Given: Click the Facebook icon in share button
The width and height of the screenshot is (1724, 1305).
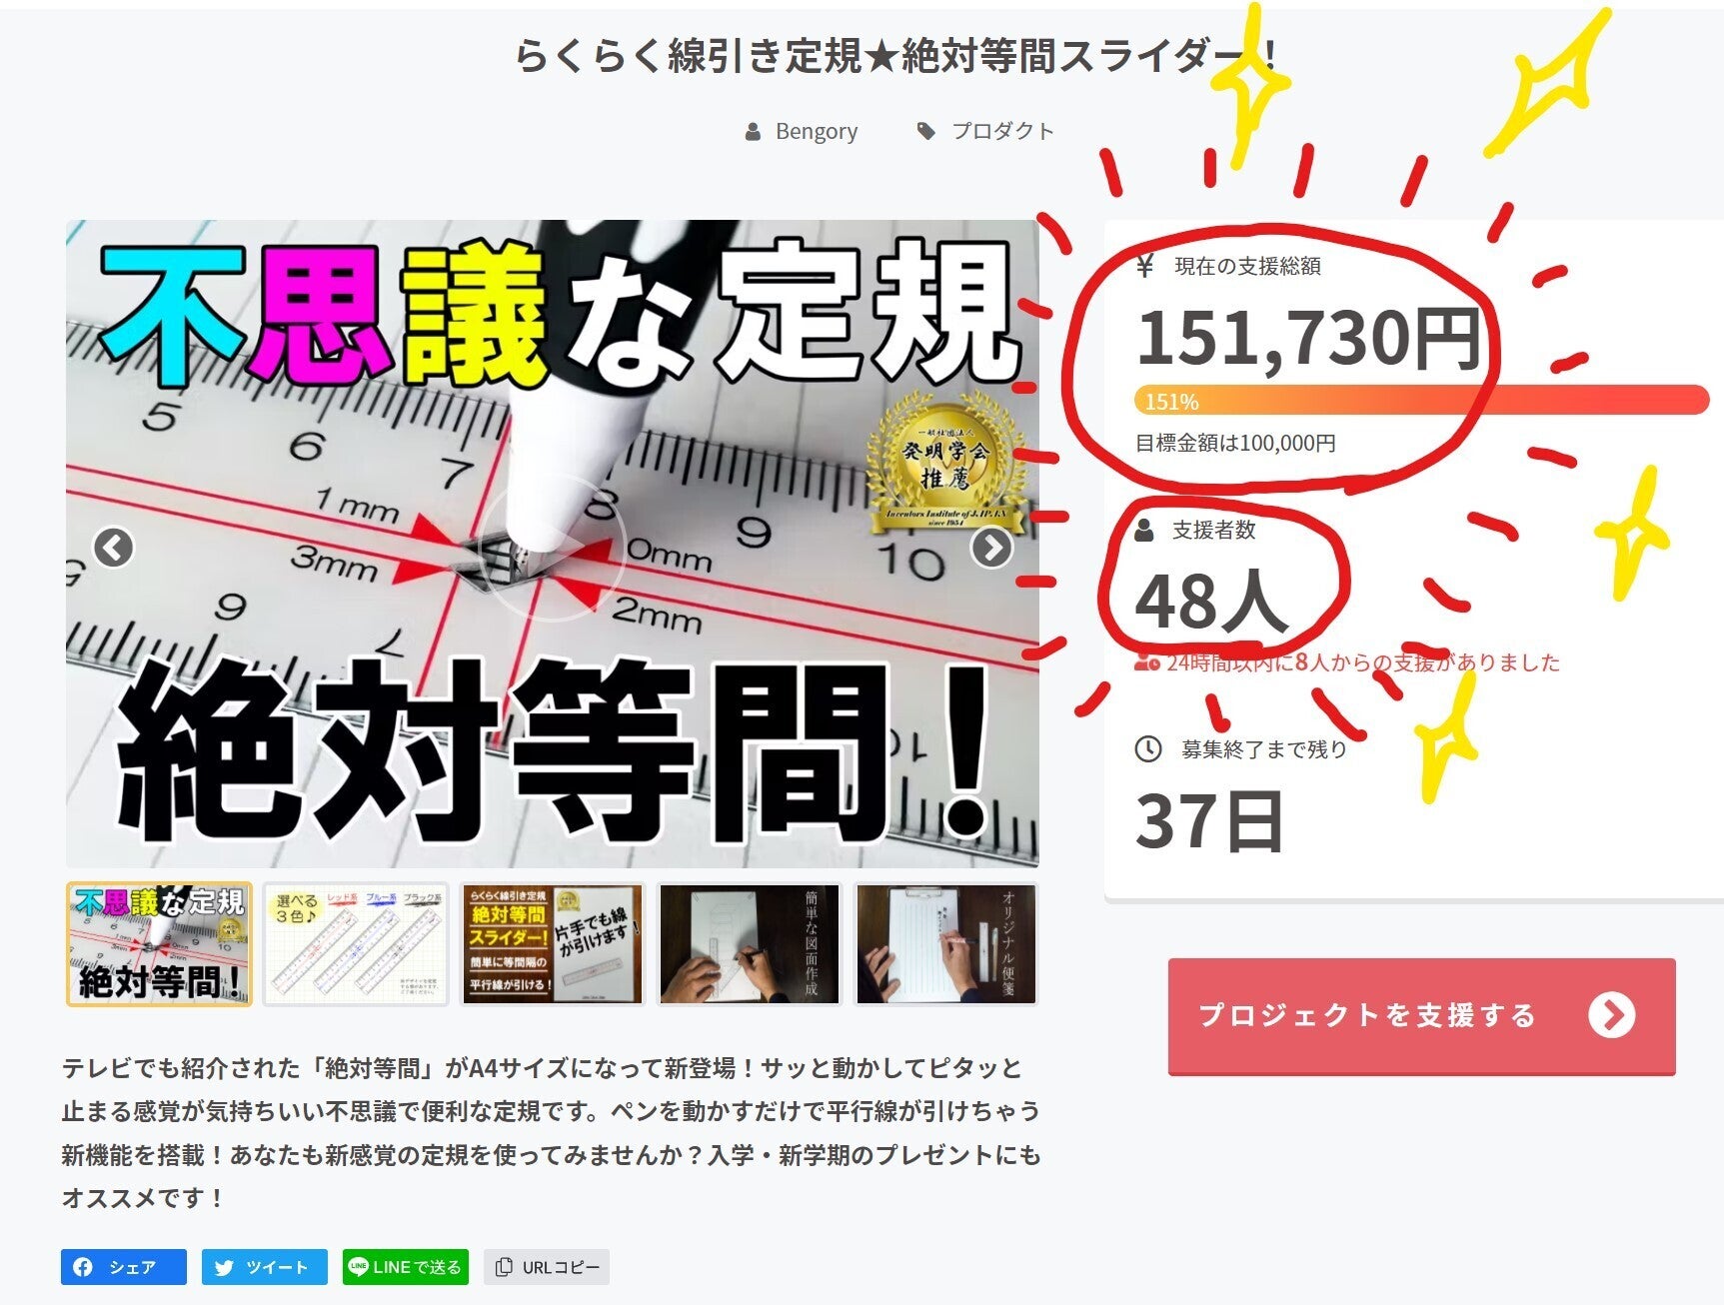Looking at the screenshot, I should tap(84, 1267).
